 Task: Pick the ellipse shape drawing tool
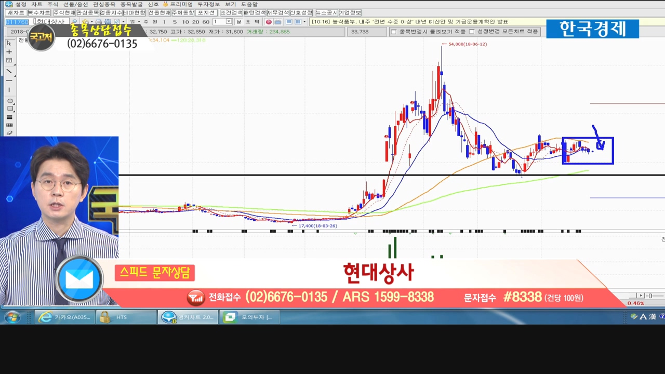(x=9, y=101)
